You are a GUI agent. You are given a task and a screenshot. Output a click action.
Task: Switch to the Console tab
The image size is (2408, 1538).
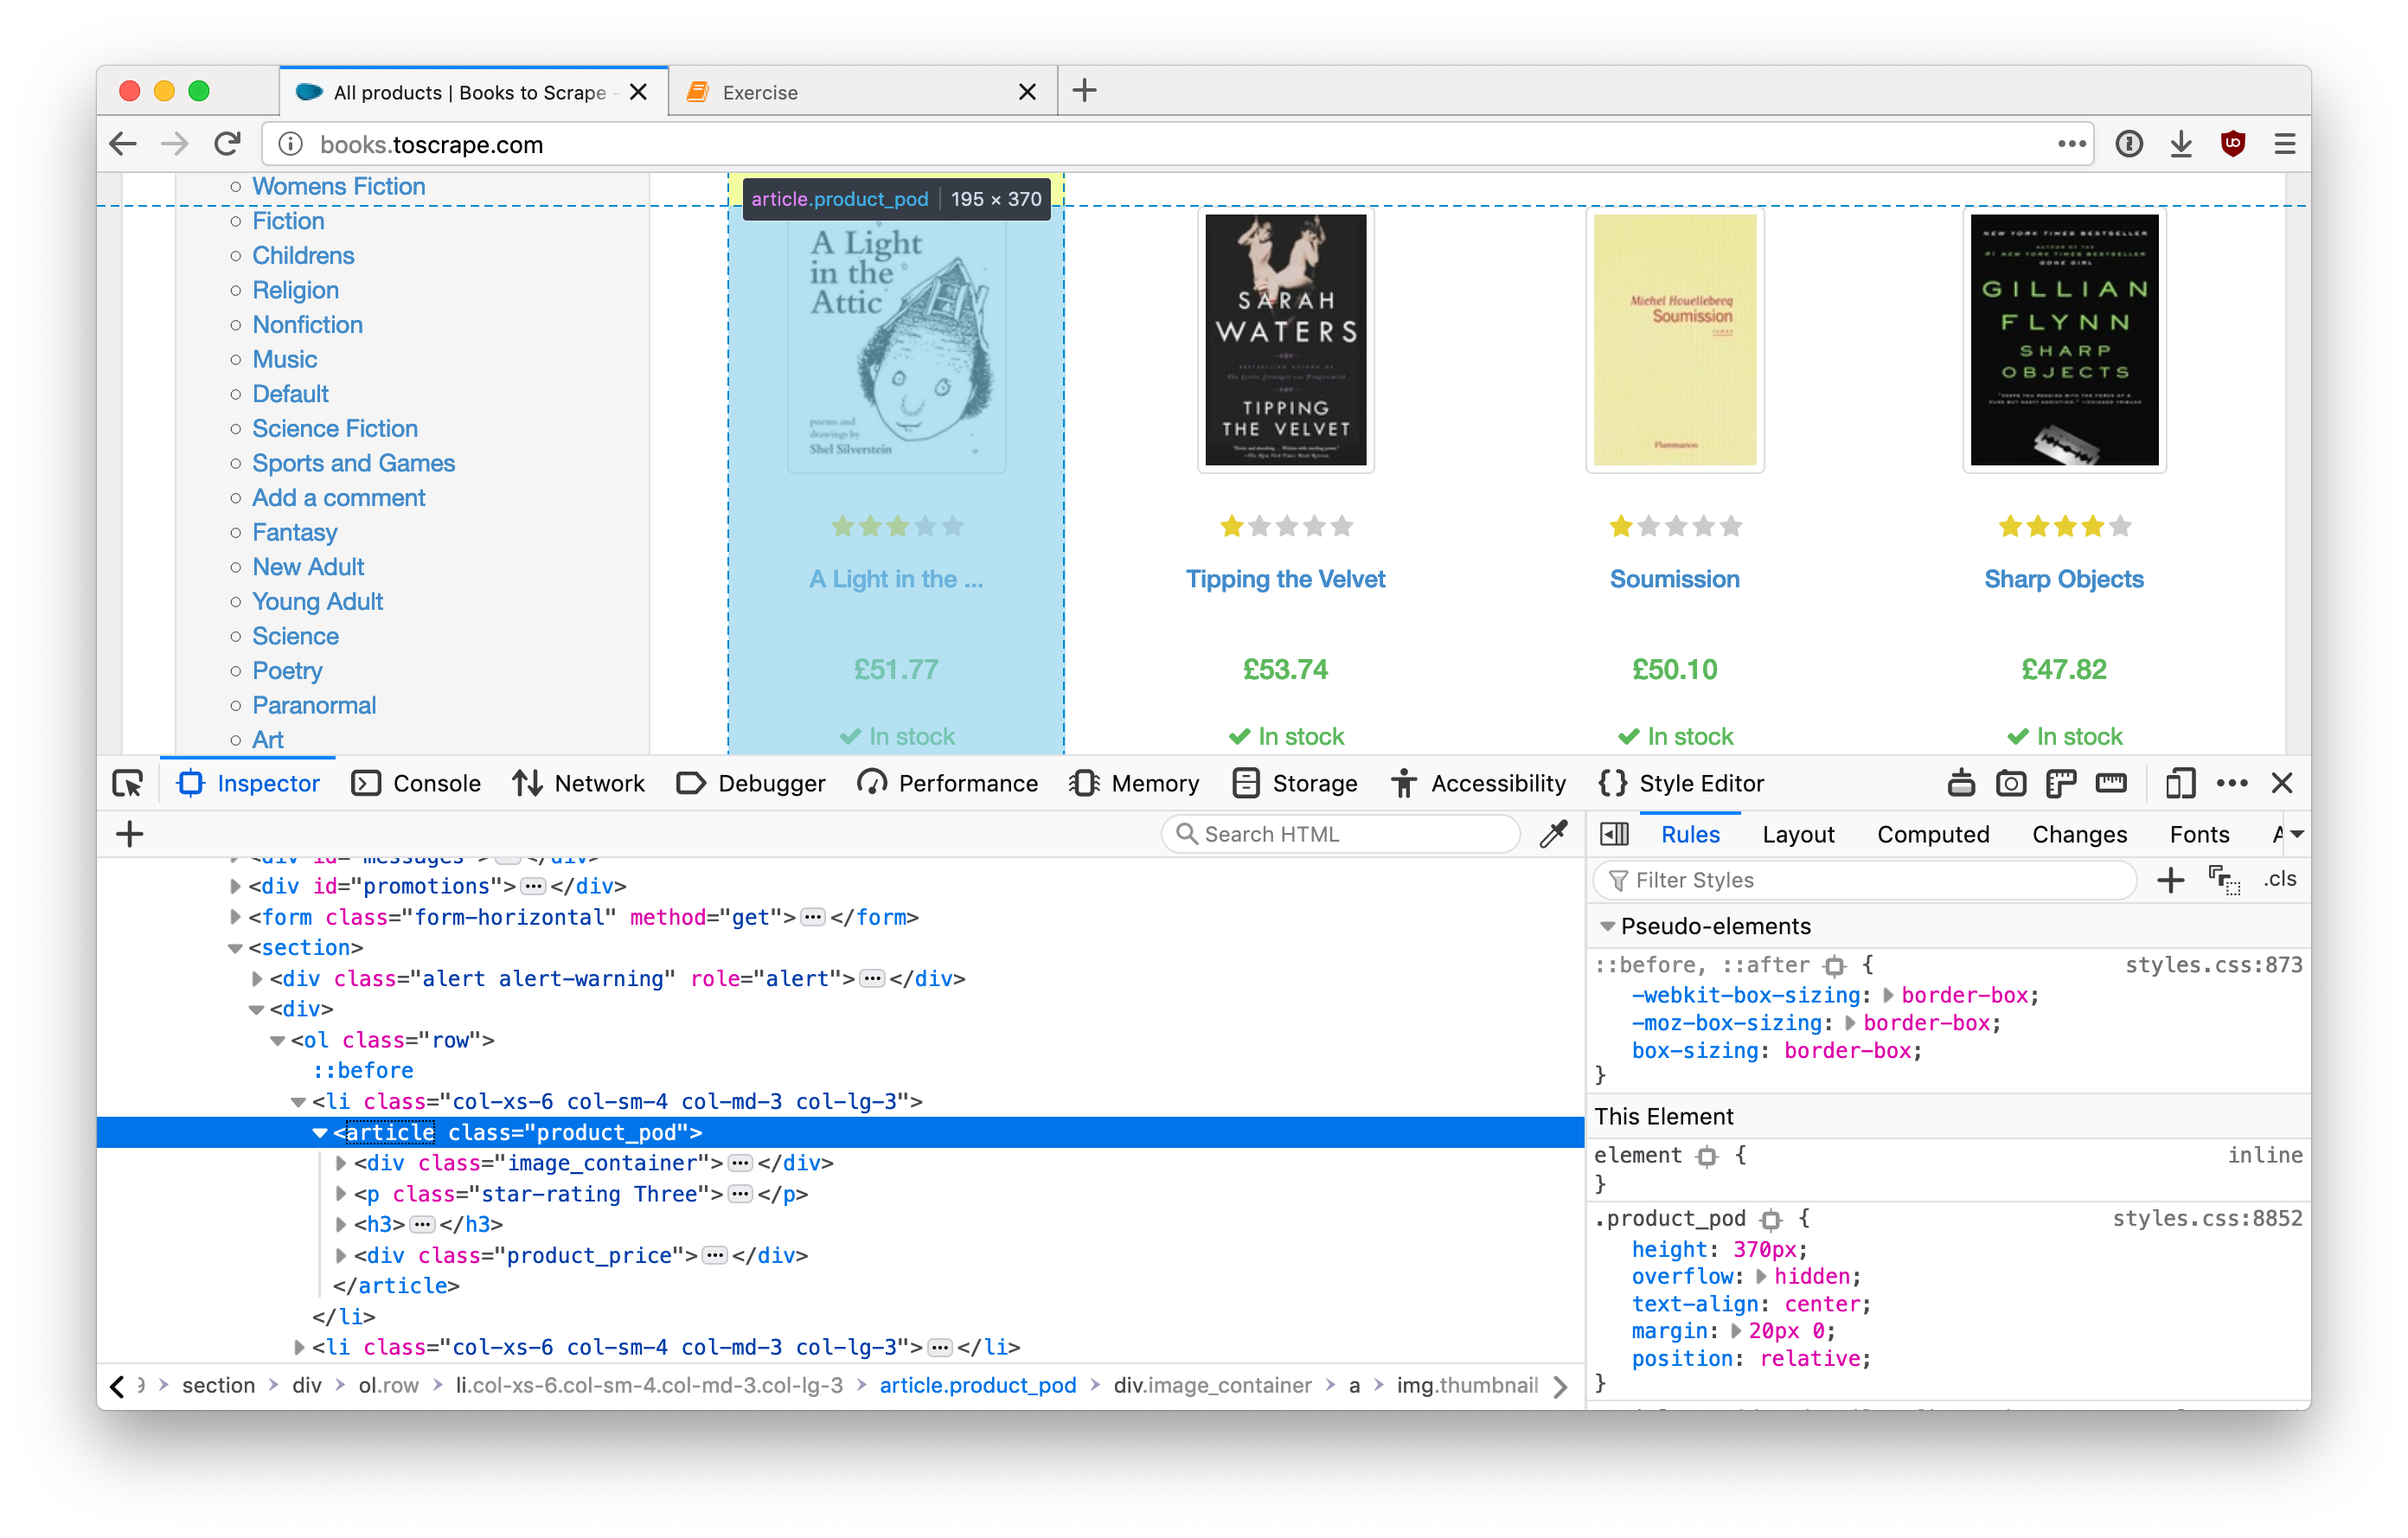[x=417, y=783]
